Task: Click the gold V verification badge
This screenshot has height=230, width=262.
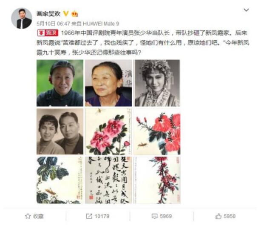Action: pos(66,14)
